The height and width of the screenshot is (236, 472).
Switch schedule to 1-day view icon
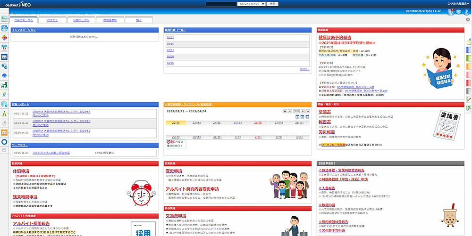point(297,116)
